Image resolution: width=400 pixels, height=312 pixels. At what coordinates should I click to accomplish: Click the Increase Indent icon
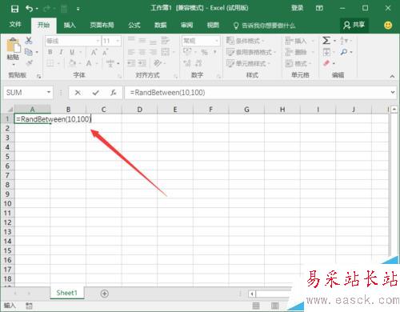click(142, 63)
